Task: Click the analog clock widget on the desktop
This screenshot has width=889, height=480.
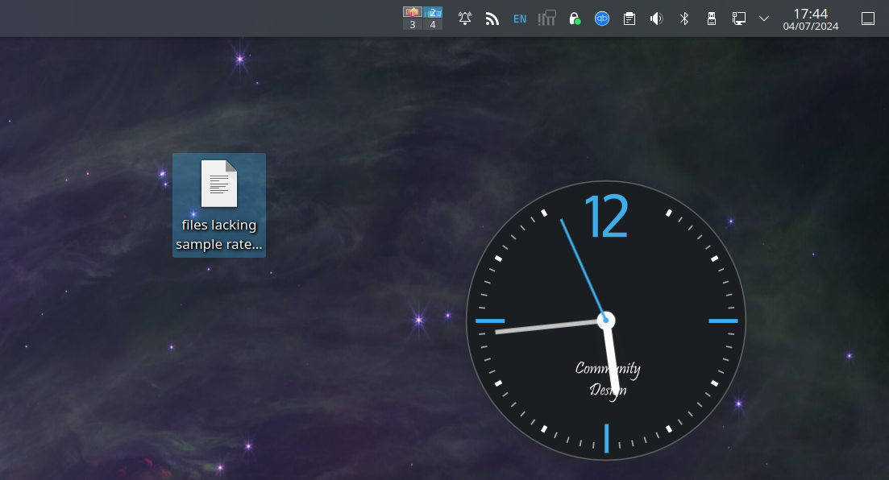Action: point(605,320)
